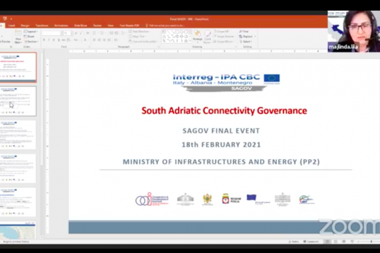Open the font name combo box
Viewport: 380px width, 253px height.
tap(53, 33)
